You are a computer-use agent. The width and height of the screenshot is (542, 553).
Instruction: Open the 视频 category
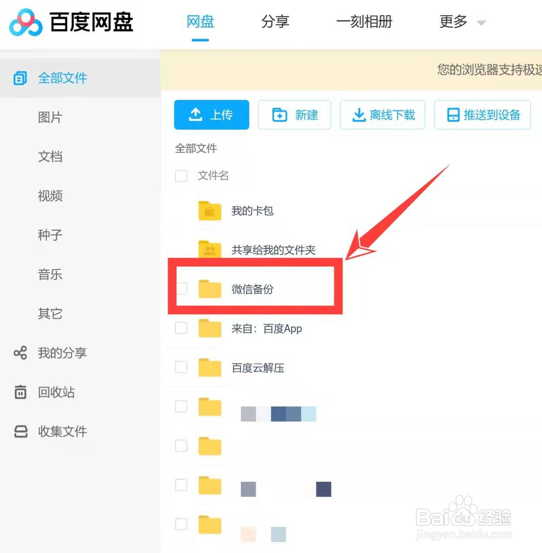[x=50, y=196]
